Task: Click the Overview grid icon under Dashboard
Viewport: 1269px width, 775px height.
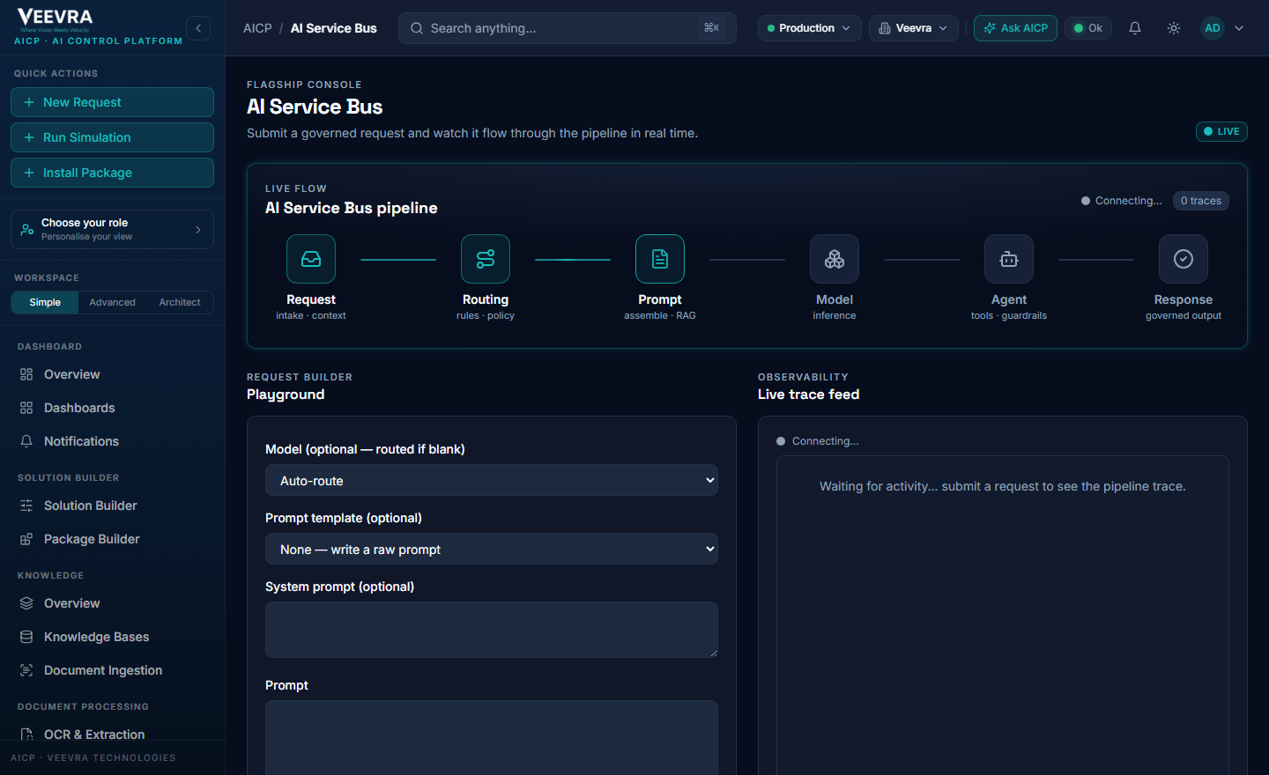Action: pyautogui.click(x=26, y=374)
